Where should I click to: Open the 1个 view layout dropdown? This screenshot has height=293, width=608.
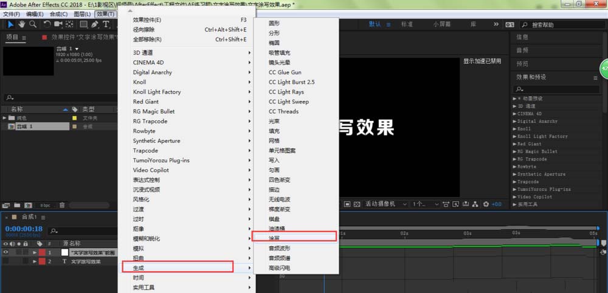coord(426,204)
